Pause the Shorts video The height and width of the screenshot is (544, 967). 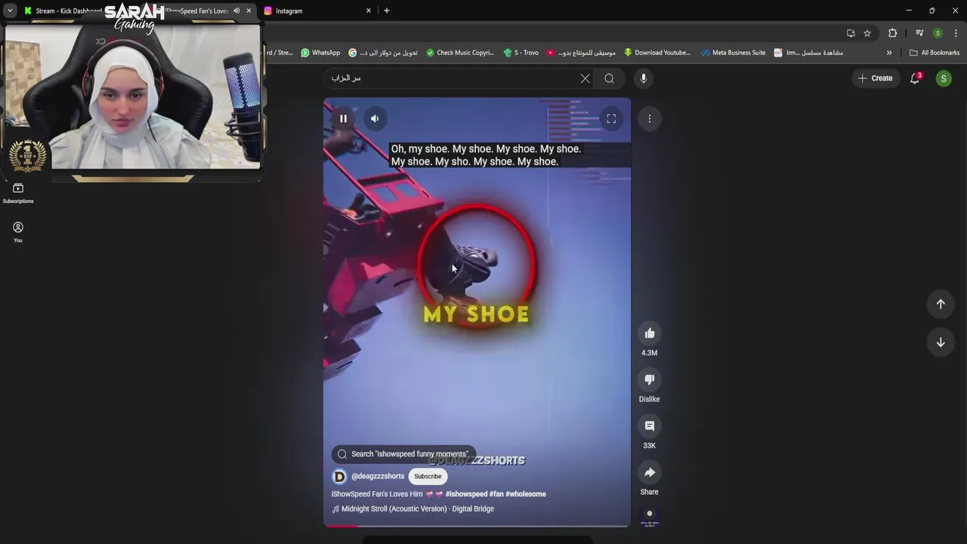[343, 119]
